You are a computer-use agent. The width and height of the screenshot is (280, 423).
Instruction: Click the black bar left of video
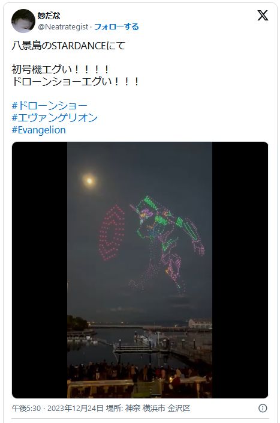pyautogui.click(x=40, y=270)
